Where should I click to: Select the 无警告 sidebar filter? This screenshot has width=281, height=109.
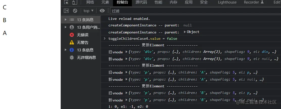point(81,43)
